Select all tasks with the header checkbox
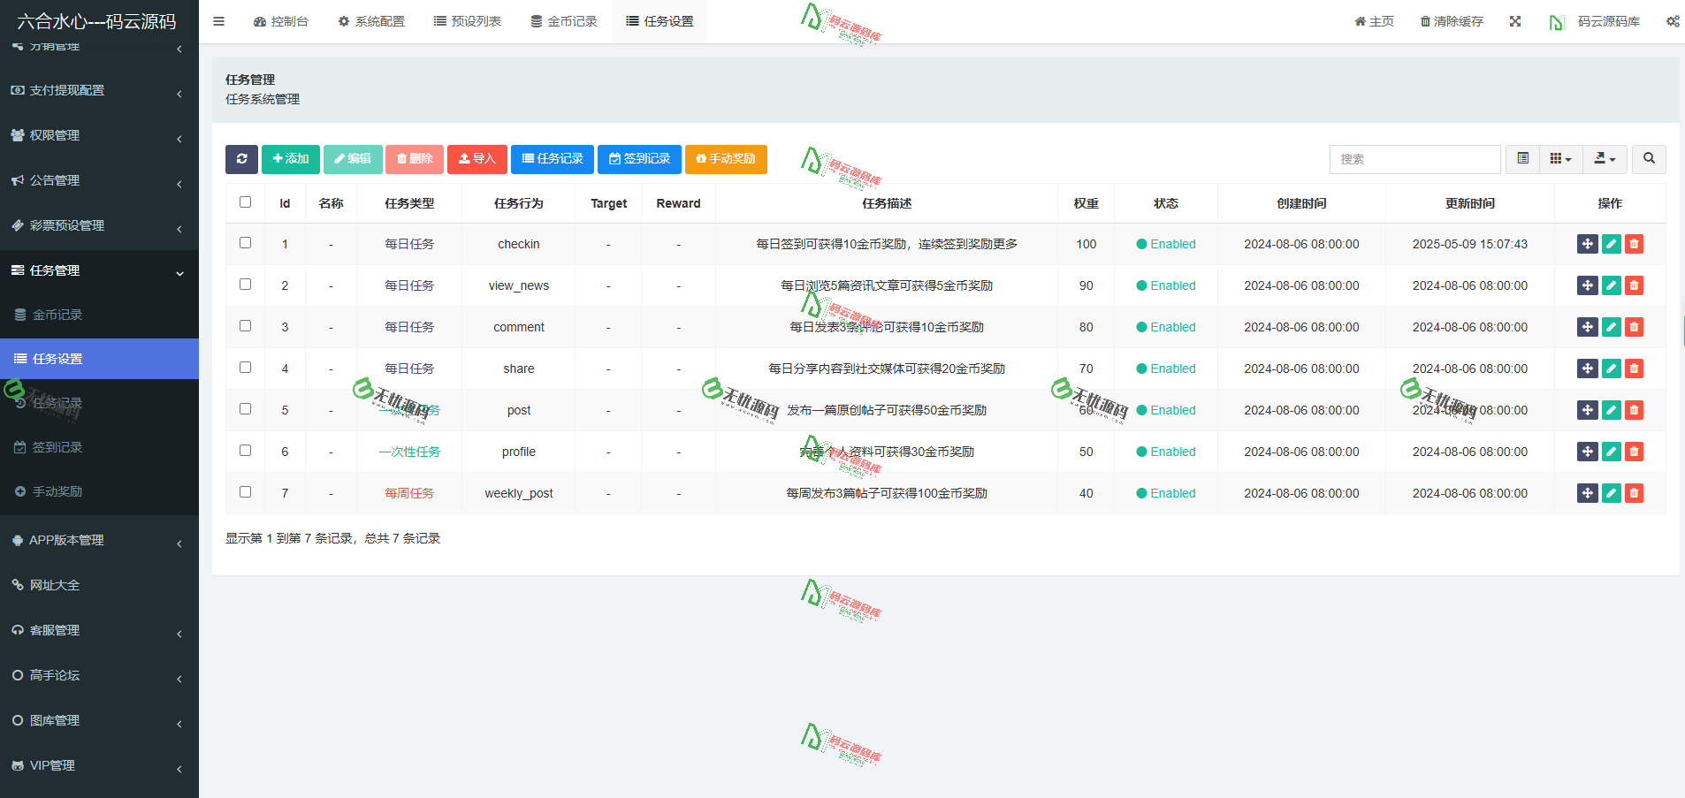The height and width of the screenshot is (798, 1685). 245,201
